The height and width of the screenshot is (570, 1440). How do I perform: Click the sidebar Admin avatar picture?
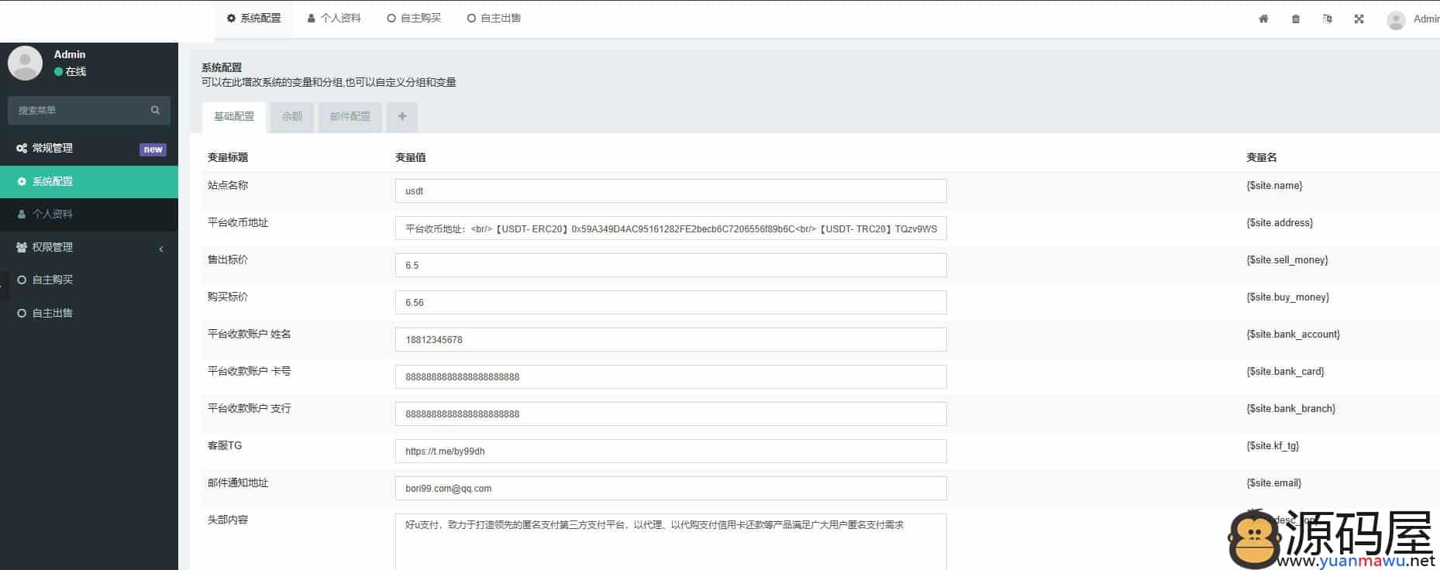(25, 63)
